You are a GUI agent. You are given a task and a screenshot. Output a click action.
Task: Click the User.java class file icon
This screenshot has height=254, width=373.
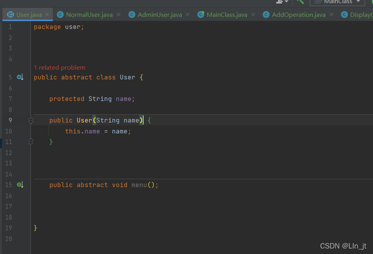pyautogui.click(x=11, y=14)
